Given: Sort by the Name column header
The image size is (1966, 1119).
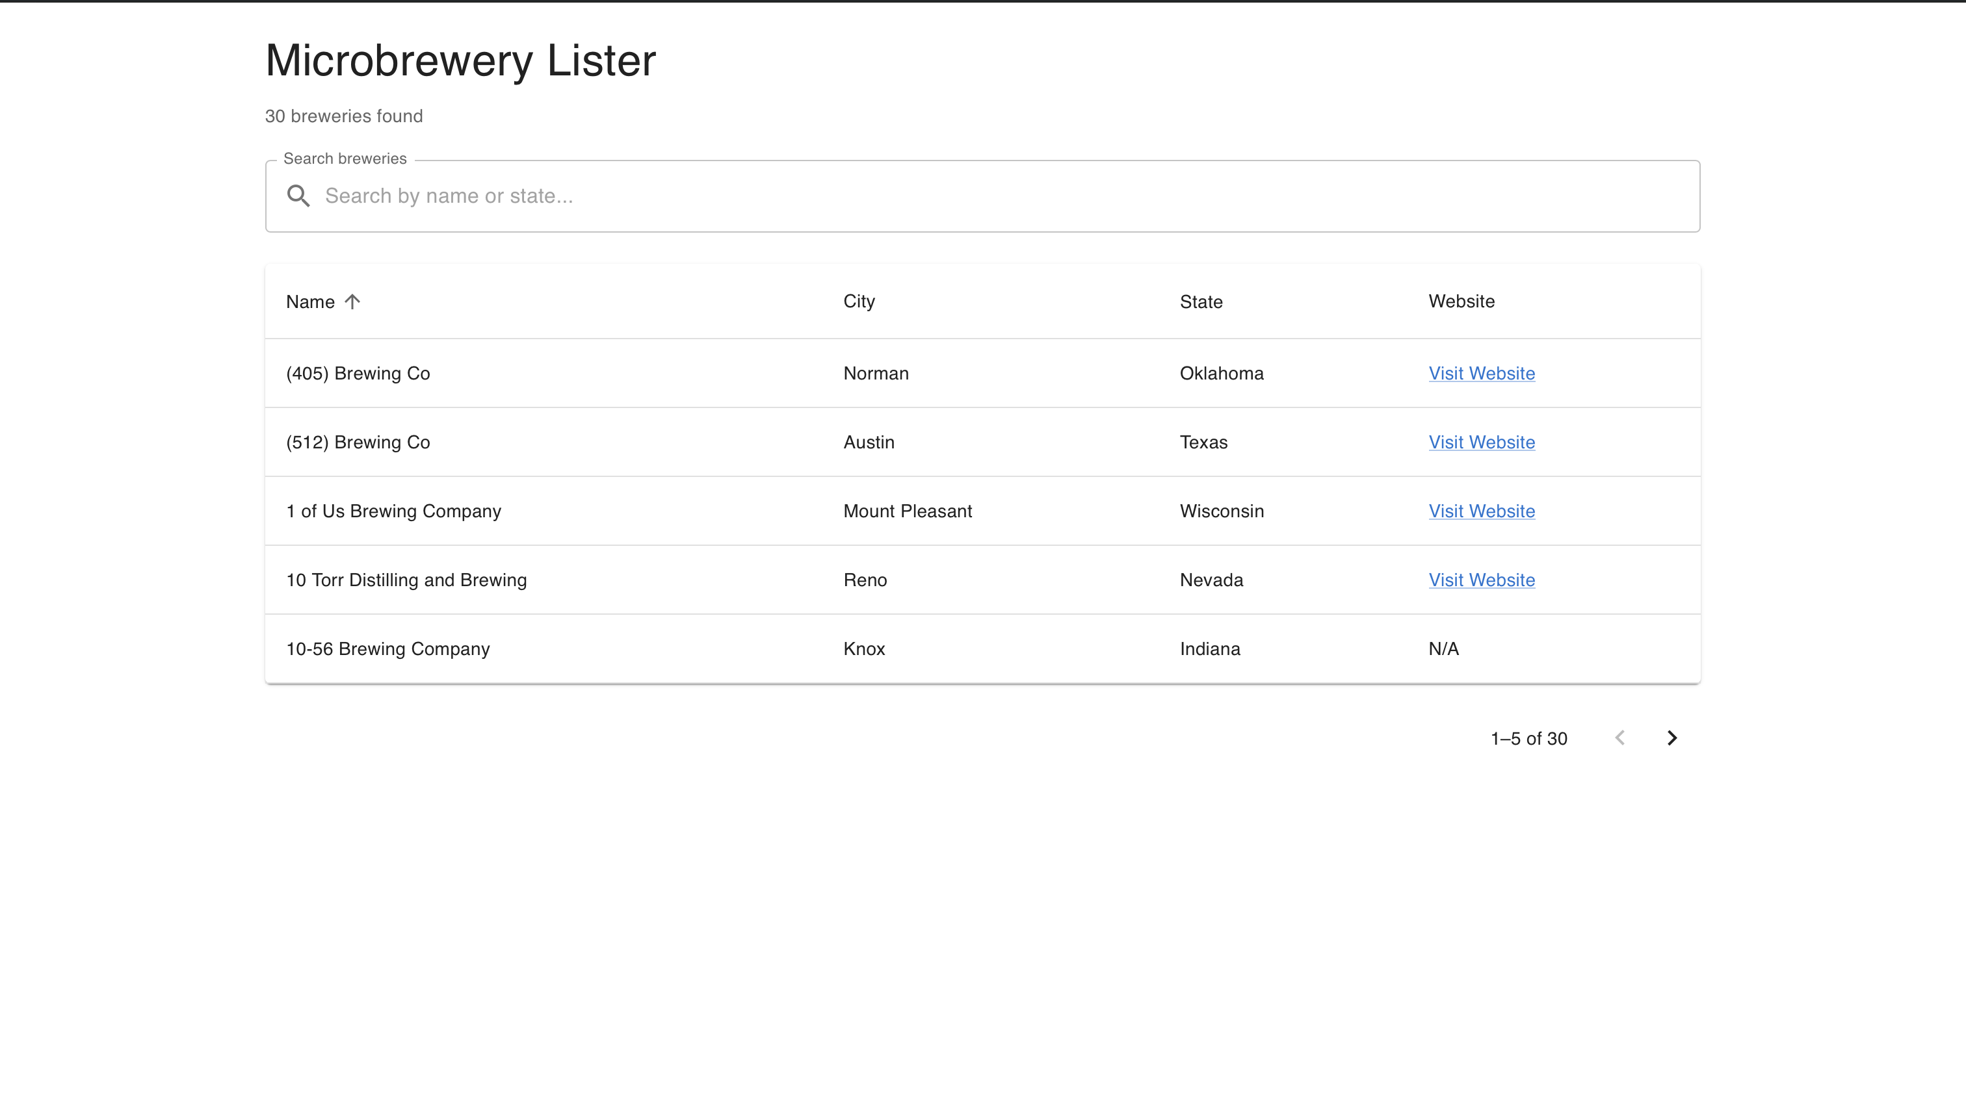Looking at the screenshot, I should tap(311, 302).
